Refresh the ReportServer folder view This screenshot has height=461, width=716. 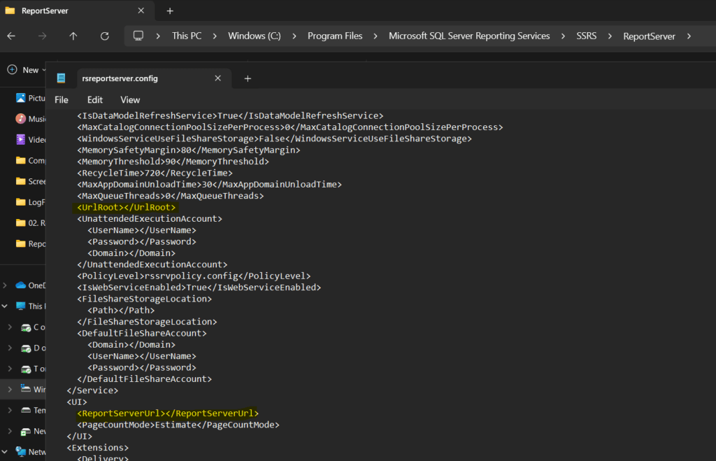click(x=105, y=36)
